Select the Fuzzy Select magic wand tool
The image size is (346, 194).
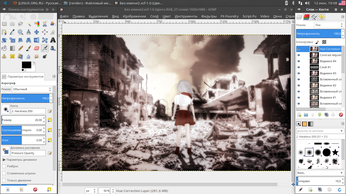tap(29, 24)
